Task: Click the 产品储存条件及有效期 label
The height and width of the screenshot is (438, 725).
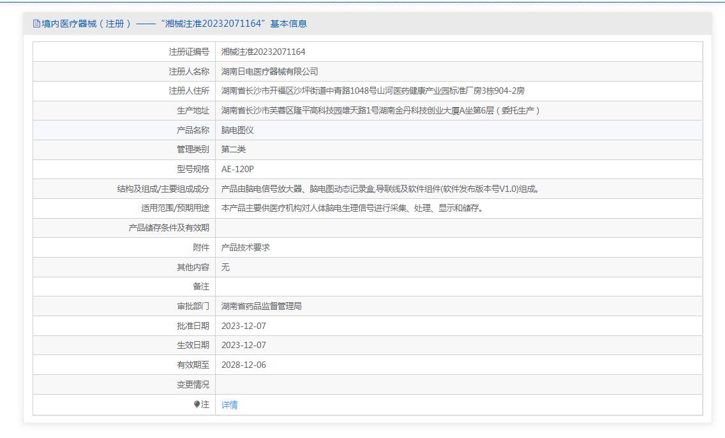Action: point(168,228)
